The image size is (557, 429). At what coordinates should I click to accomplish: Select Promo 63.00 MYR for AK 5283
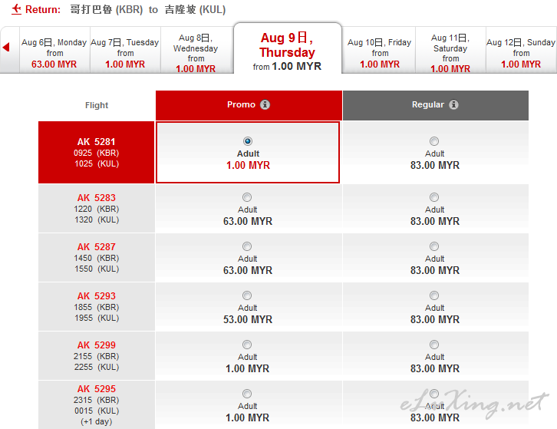247,197
